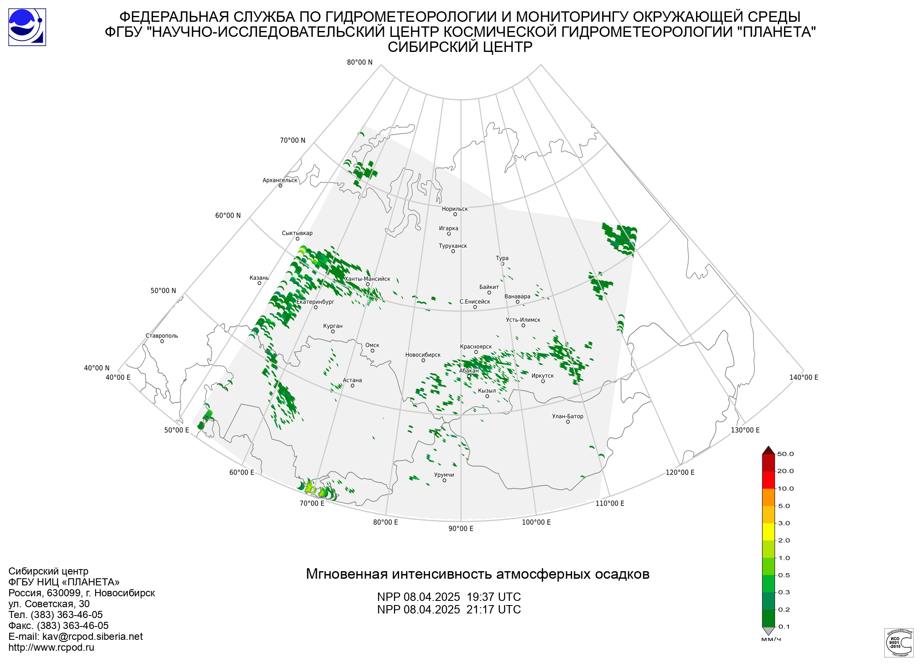This screenshot has height=670, width=922.
Task: Click the 60°00 N latitude label
Action: (228, 216)
